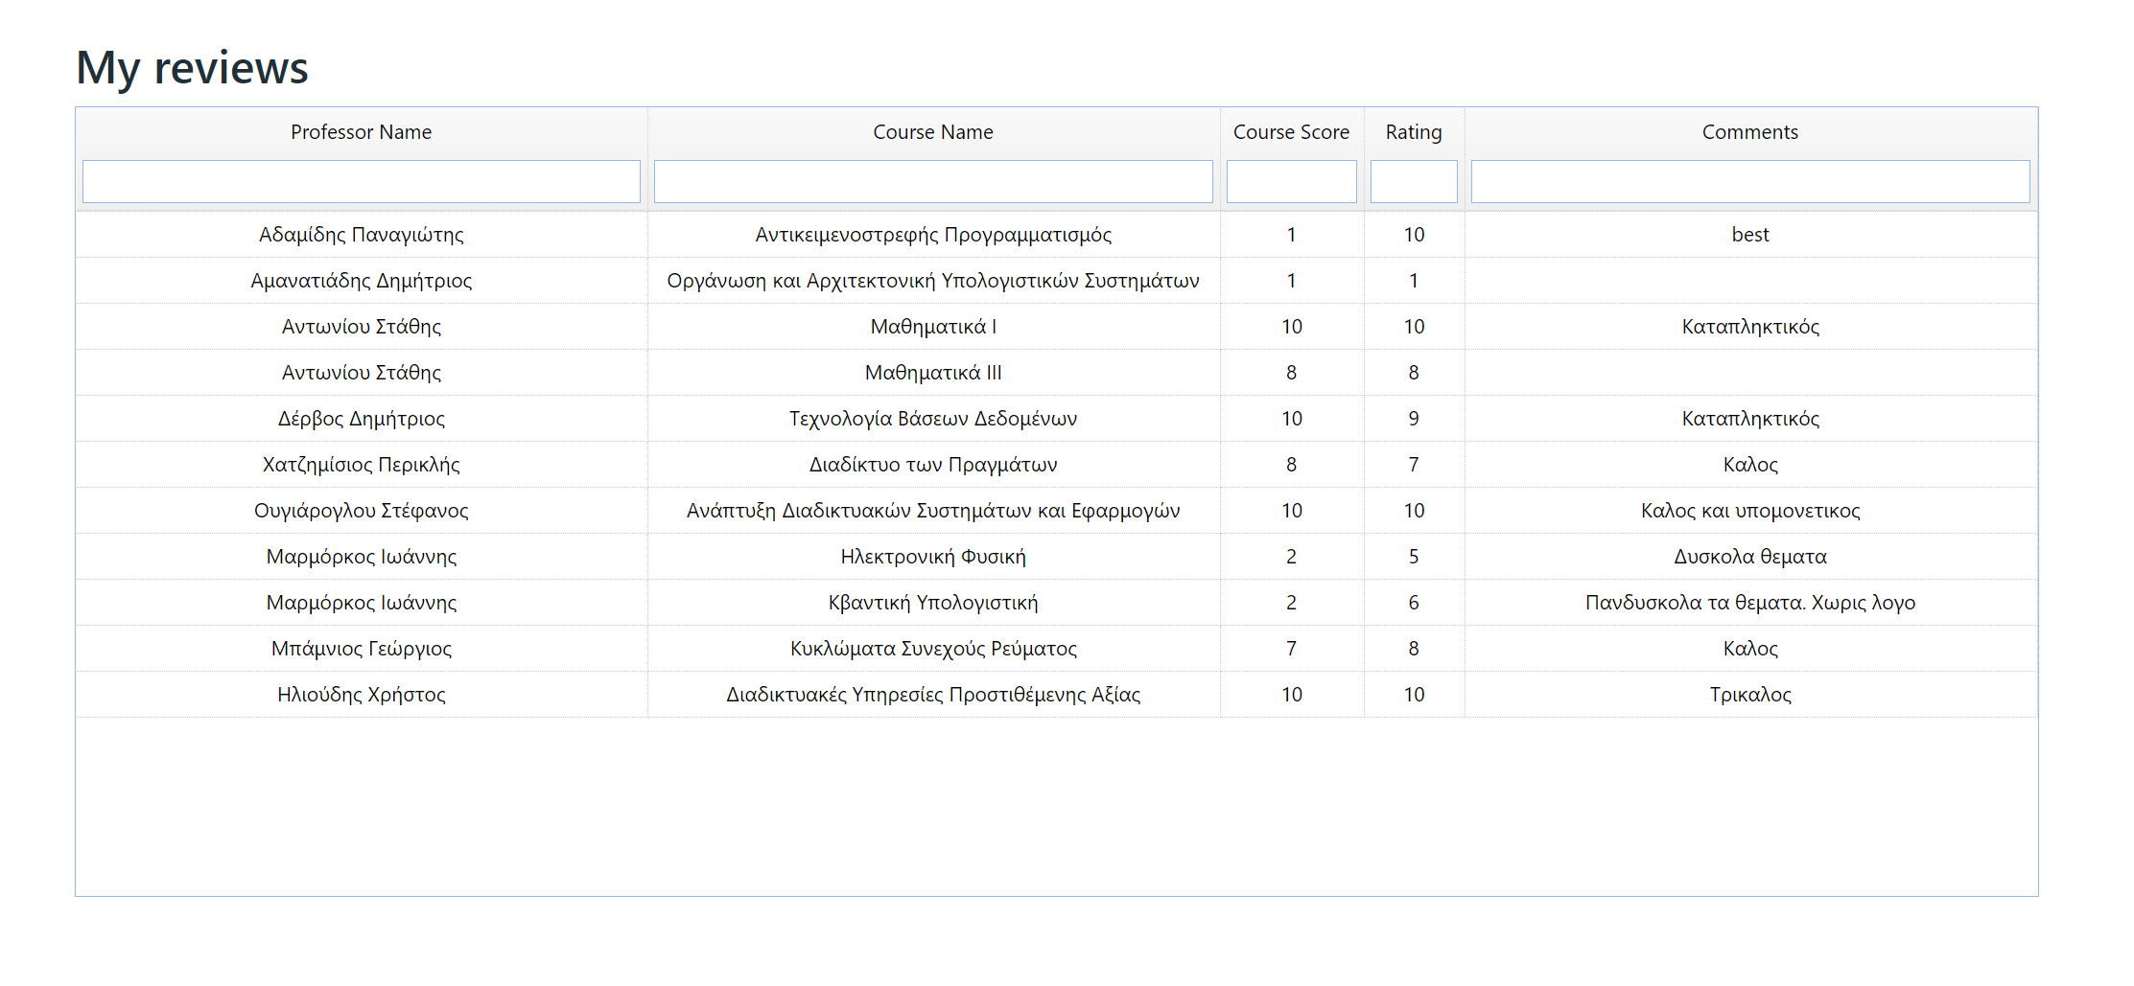Screen dimensions: 2134x986
Task: Click the Μαθηματικά I course cell
Action: (x=933, y=327)
